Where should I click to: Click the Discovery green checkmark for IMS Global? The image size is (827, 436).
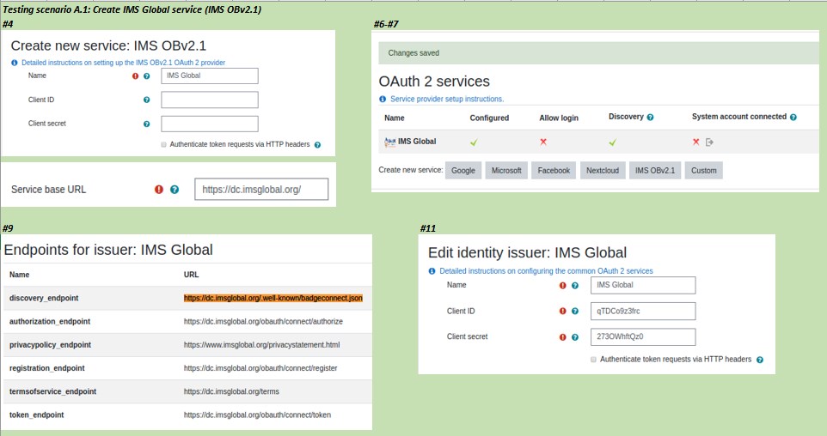[612, 142]
